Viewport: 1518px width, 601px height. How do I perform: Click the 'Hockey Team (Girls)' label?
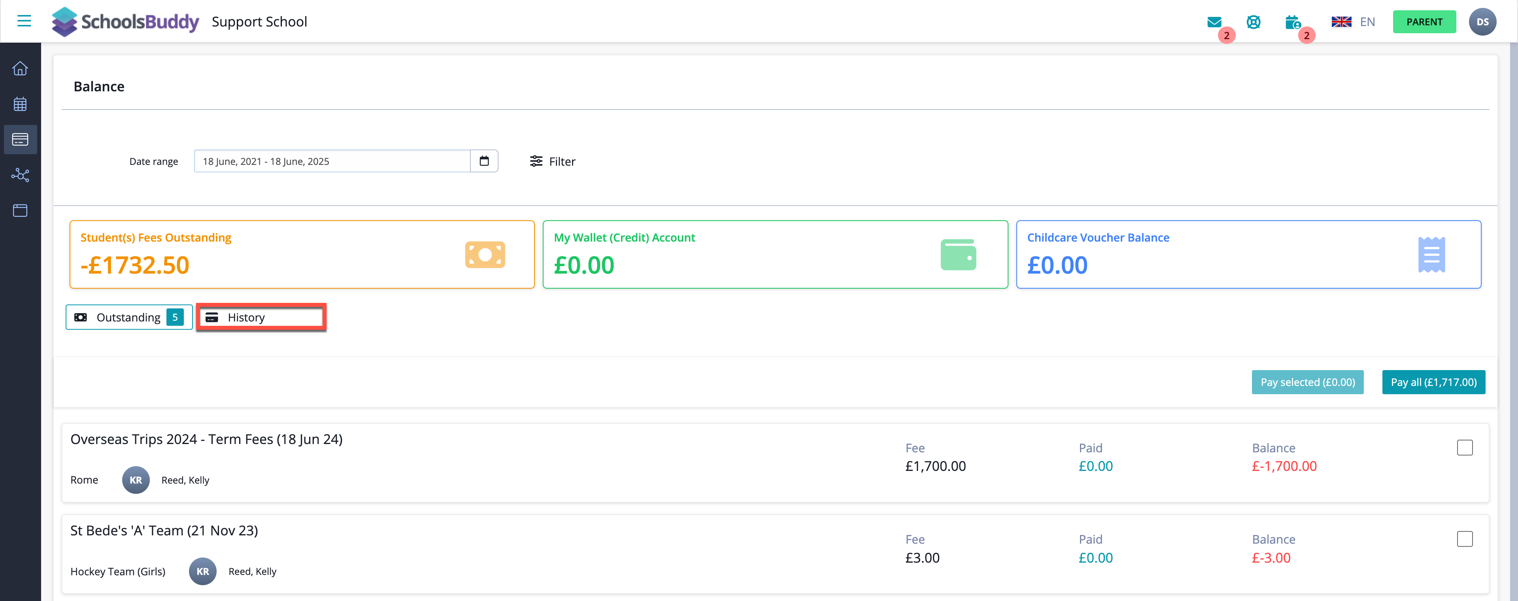[118, 571]
